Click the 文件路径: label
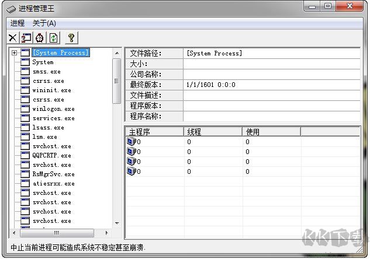Screen dimensions: 370x259 (146, 54)
